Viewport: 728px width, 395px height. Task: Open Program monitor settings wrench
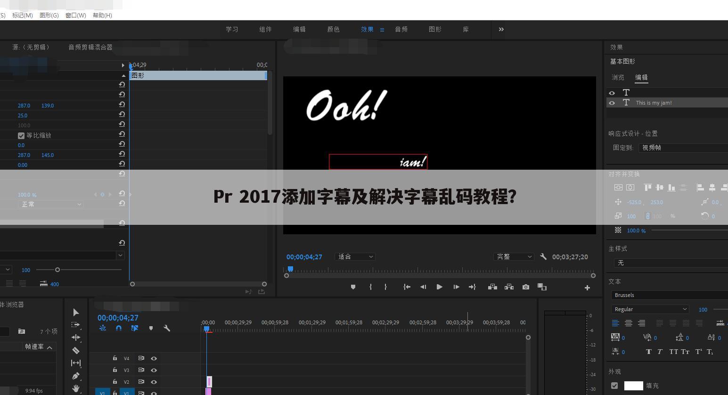[x=543, y=256]
